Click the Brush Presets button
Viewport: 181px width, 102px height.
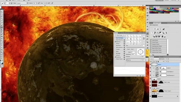tap(119, 35)
